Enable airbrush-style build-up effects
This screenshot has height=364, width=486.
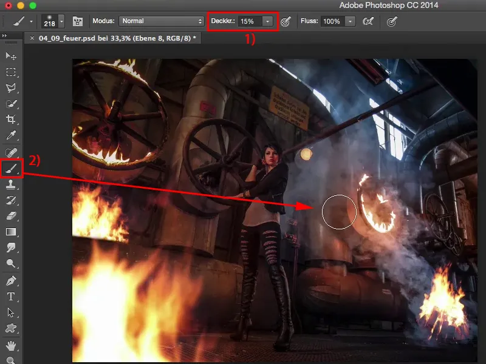[368, 21]
